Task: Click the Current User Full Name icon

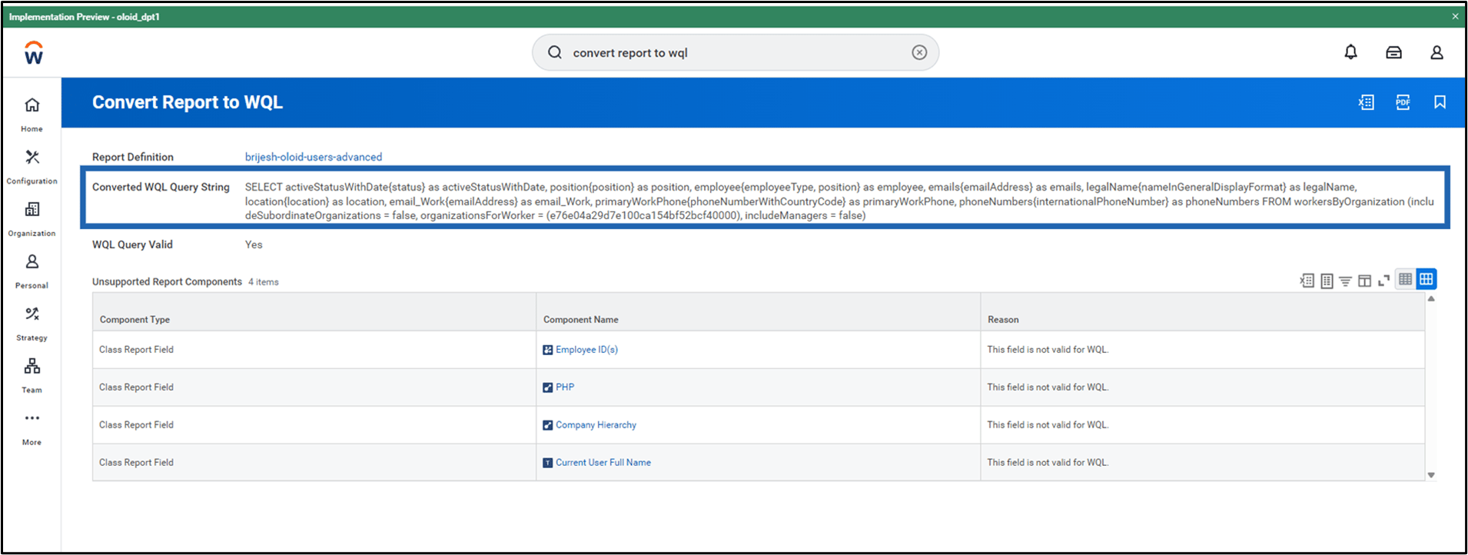Action: [x=547, y=463]
